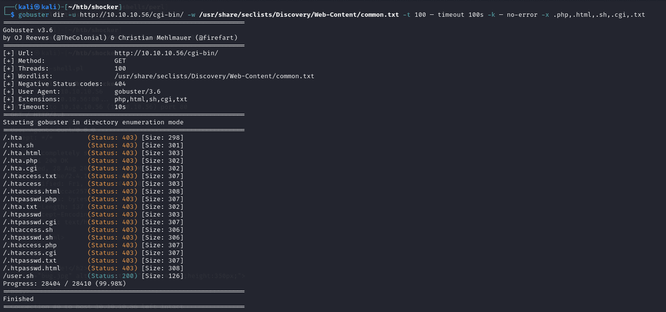Screen dimensions: 666x312
Task: Click the Size: 126 value
Action: pos(162,275)
